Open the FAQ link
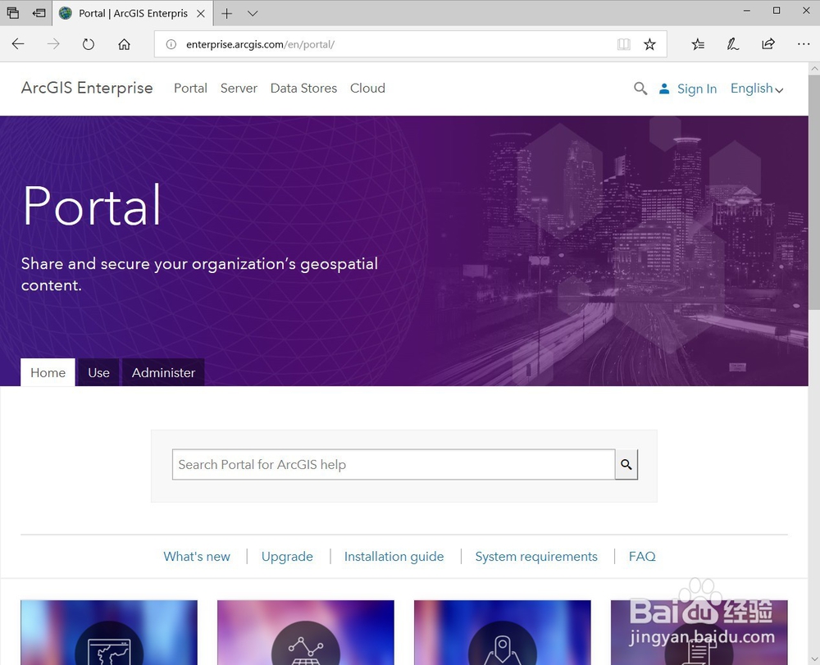Viewport: 820px width, 665px height. pos(642,556)
